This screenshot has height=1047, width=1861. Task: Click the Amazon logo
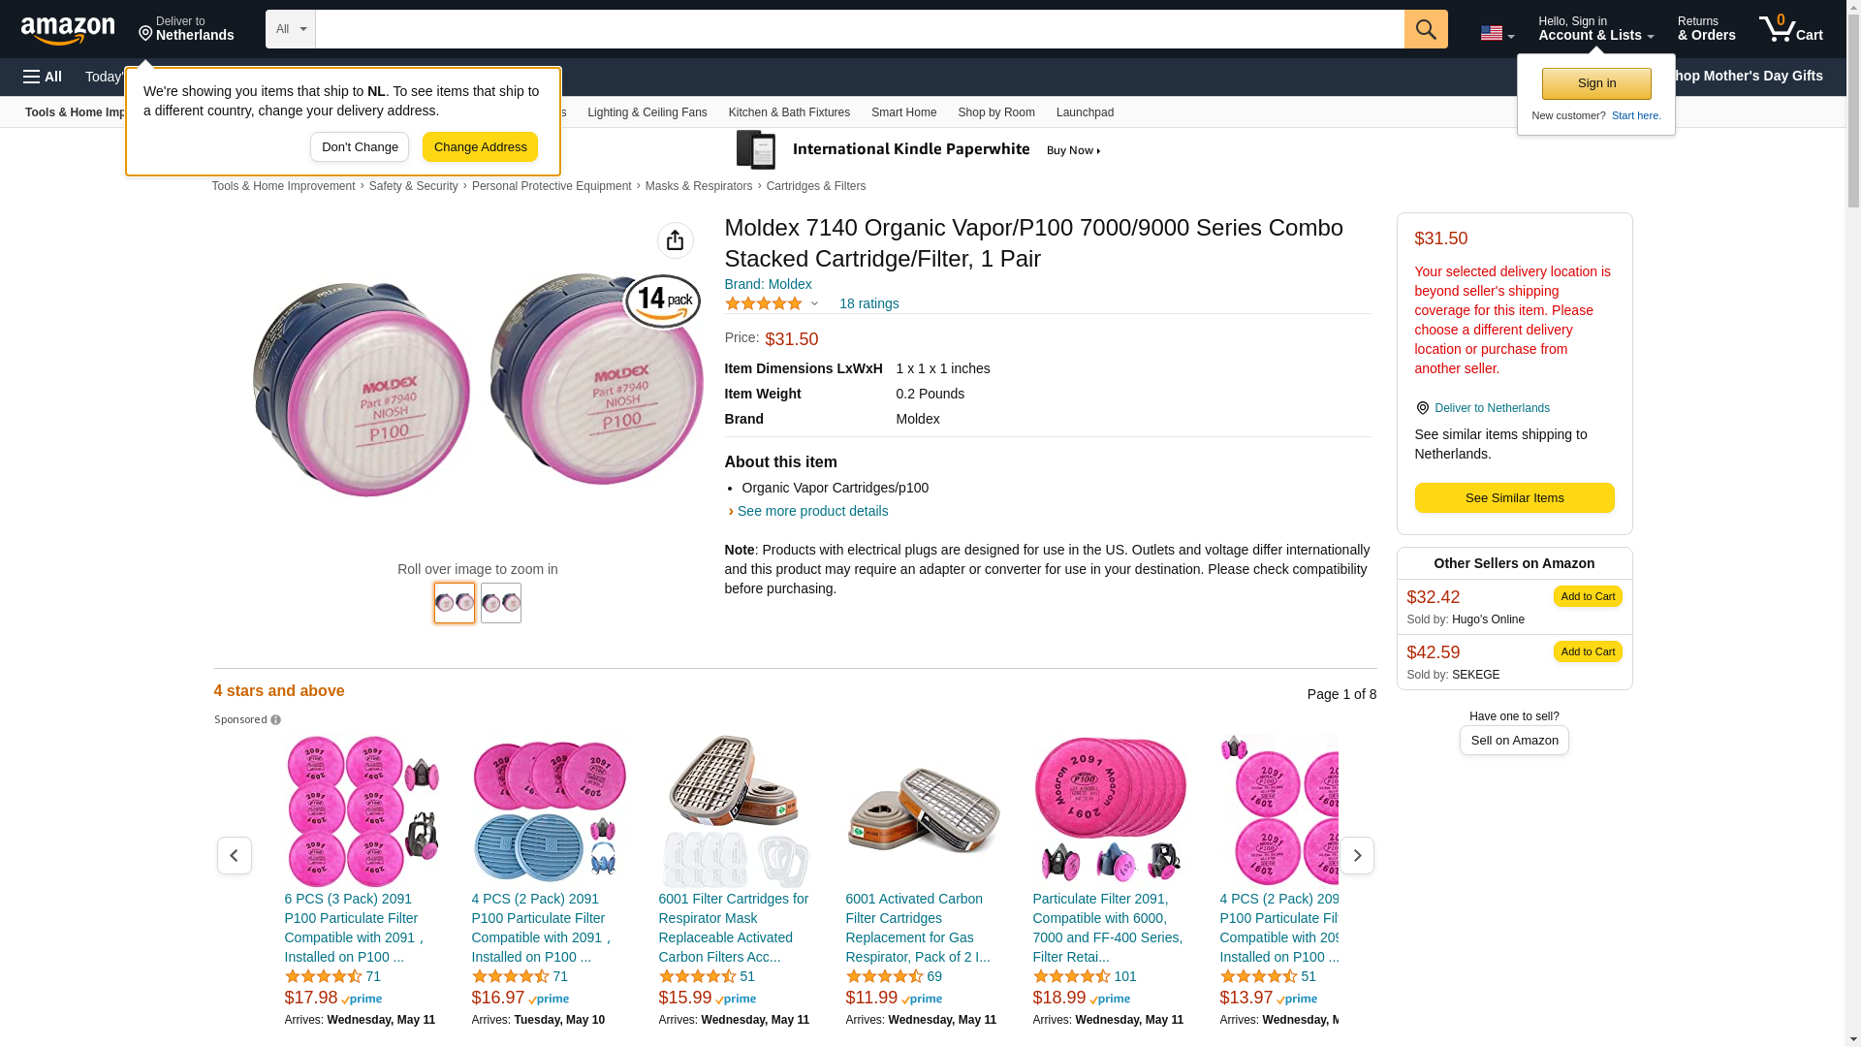coord(68,31)
